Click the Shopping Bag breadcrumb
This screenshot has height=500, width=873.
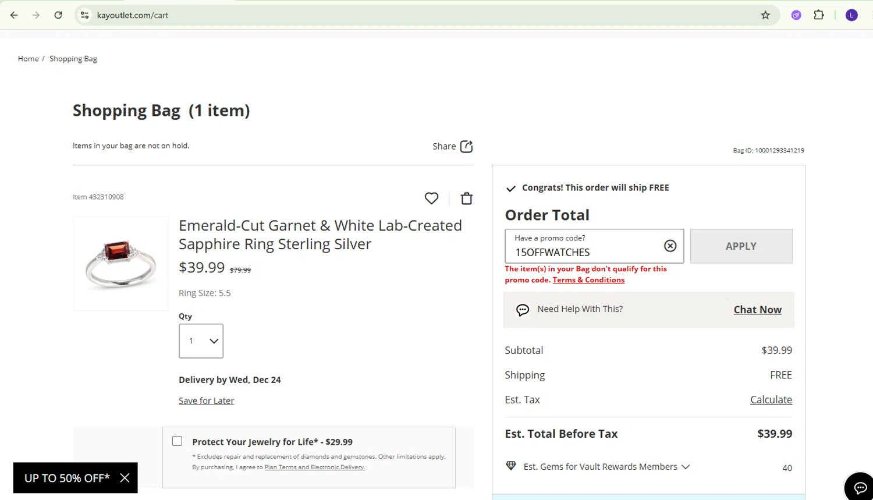73,59
